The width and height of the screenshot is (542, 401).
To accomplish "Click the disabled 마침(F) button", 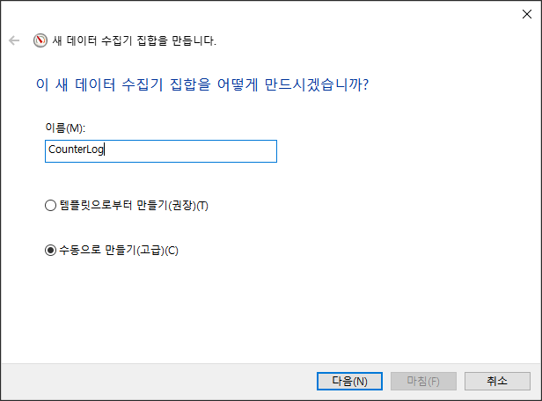I will 423,381.
